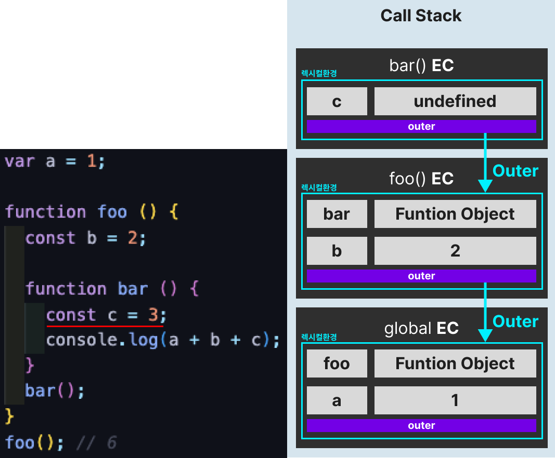Select the 'global EC' title
555x458 pixels.
pyautogui.click(x=421, y=328)
